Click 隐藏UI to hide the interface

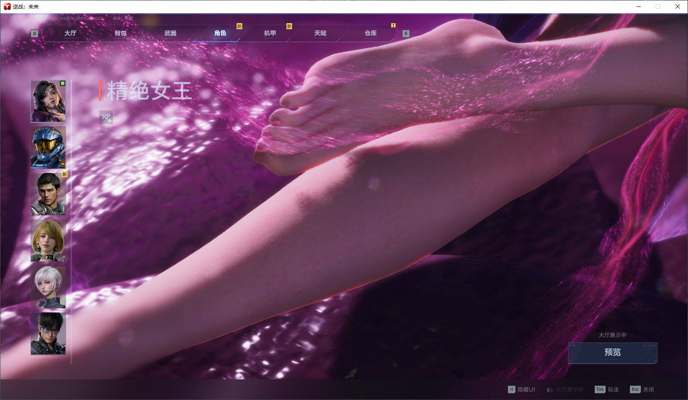[526, 390]
